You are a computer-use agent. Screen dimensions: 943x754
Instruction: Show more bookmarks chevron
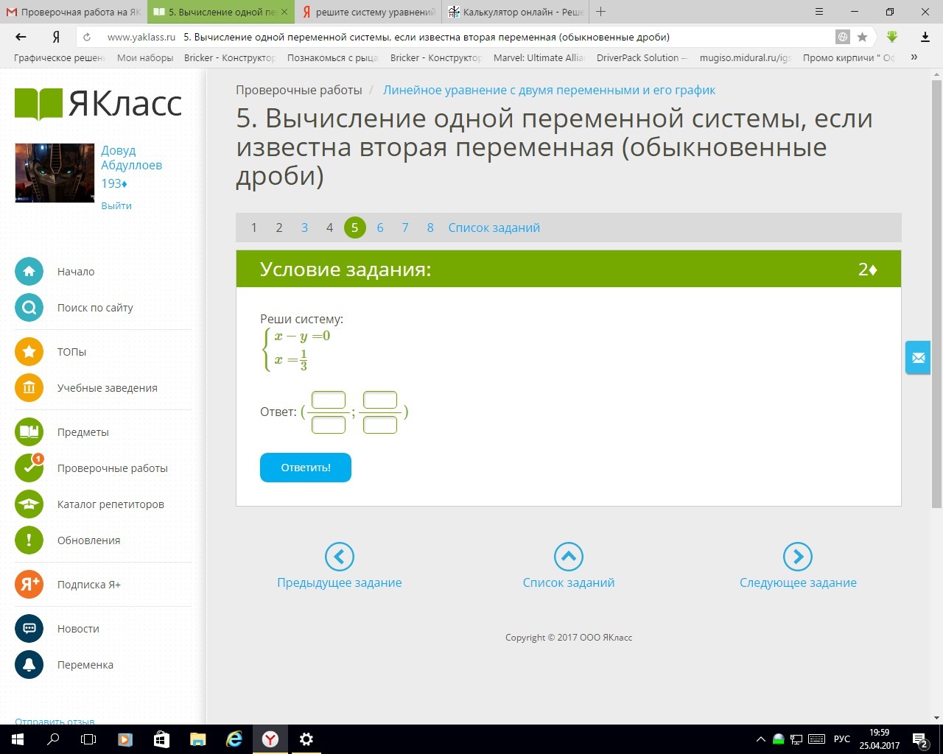914,57
